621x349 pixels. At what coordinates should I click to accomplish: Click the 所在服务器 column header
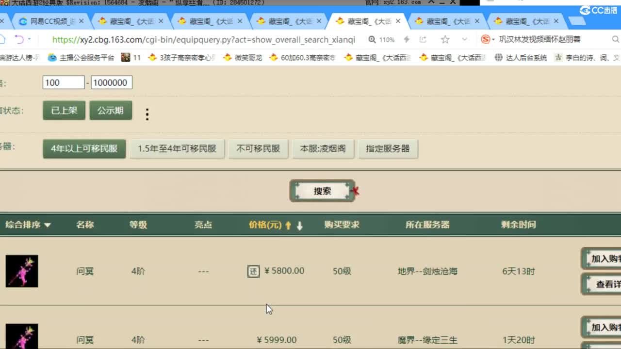tap(427, 225)
